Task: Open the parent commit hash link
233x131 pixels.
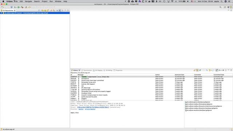Action: point(93,107)
